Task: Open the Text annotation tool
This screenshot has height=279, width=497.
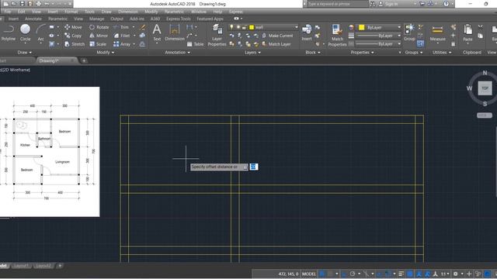Action: (157, 33)
